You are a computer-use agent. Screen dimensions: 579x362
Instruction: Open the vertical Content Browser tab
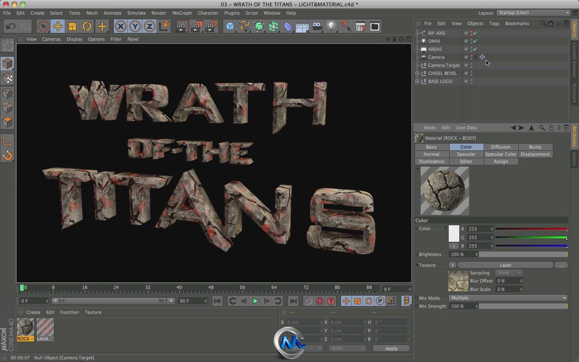coord(574,60)
